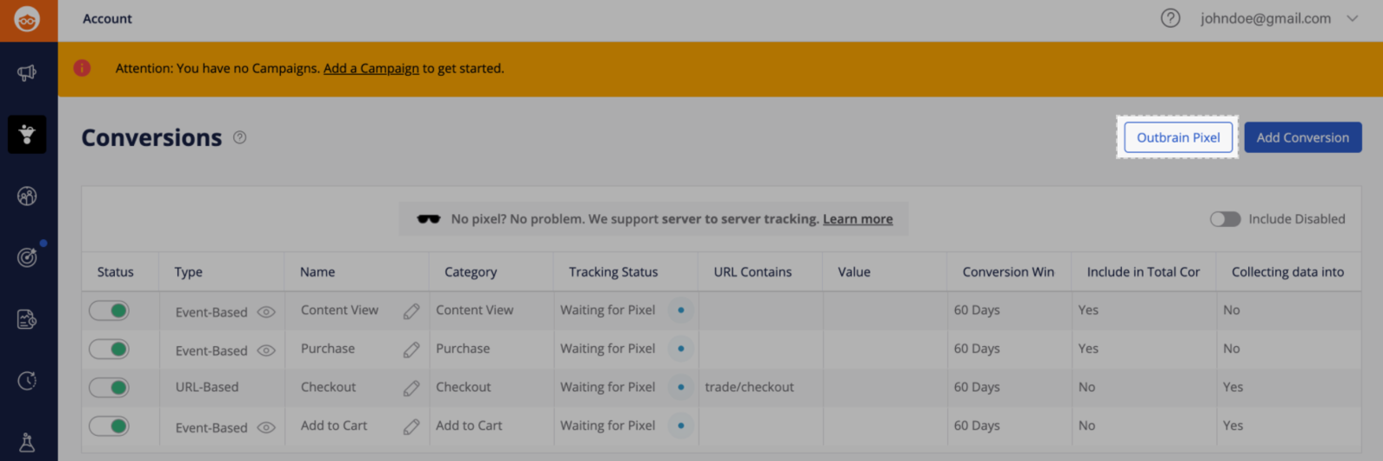The height and width of the screenshot is (461, 1383).
Task: Click URL-Based type in Checkout row
Action: pyautogui.click(x=207, y=387)
